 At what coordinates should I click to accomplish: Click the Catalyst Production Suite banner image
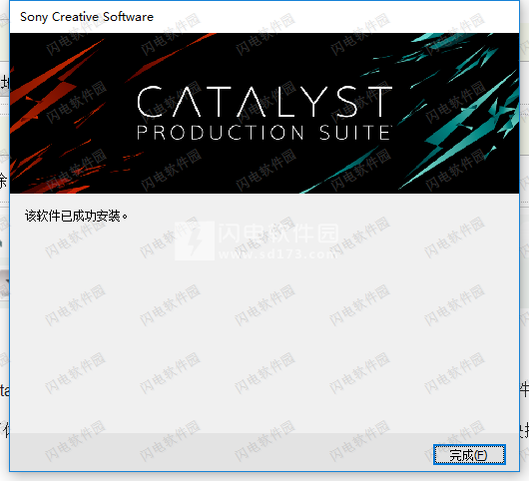[x=264, y=113]
